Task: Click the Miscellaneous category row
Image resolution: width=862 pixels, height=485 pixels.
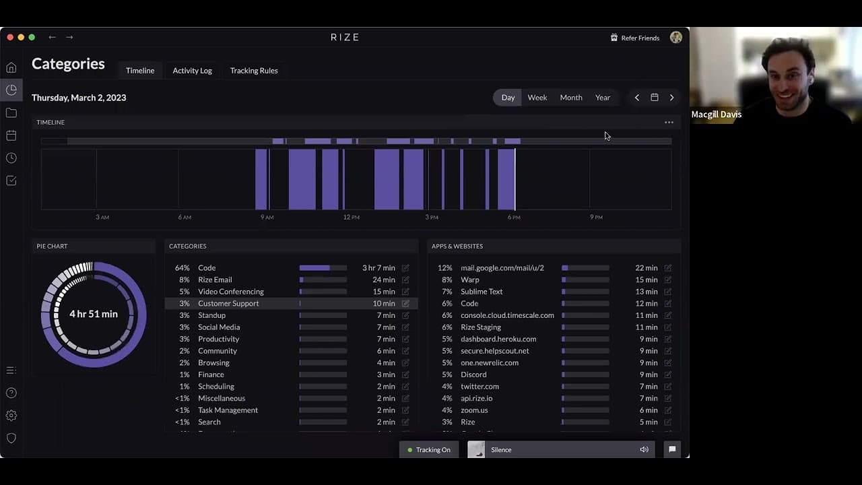Action: point(291,398)
